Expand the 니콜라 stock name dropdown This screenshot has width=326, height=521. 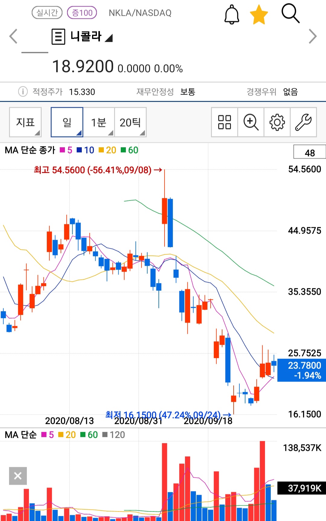pos(109,38)
